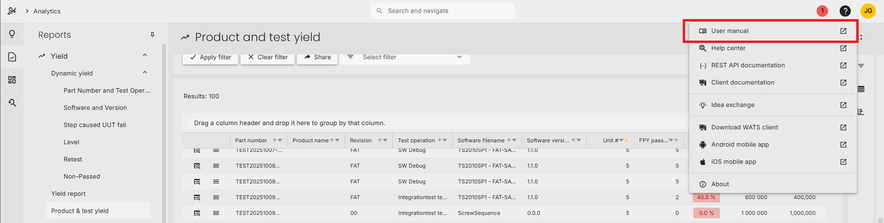Click Analytics in the breadcrumb
This screenshot has height=223, width=884.
[x=47, y=11]
